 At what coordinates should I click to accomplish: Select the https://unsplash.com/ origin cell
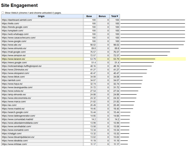pyautogui.click(x=42, y=30)
